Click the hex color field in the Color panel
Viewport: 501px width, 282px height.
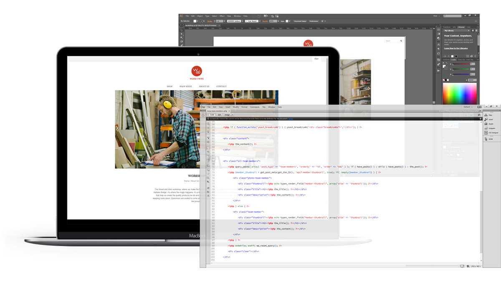tap(471, 79)
